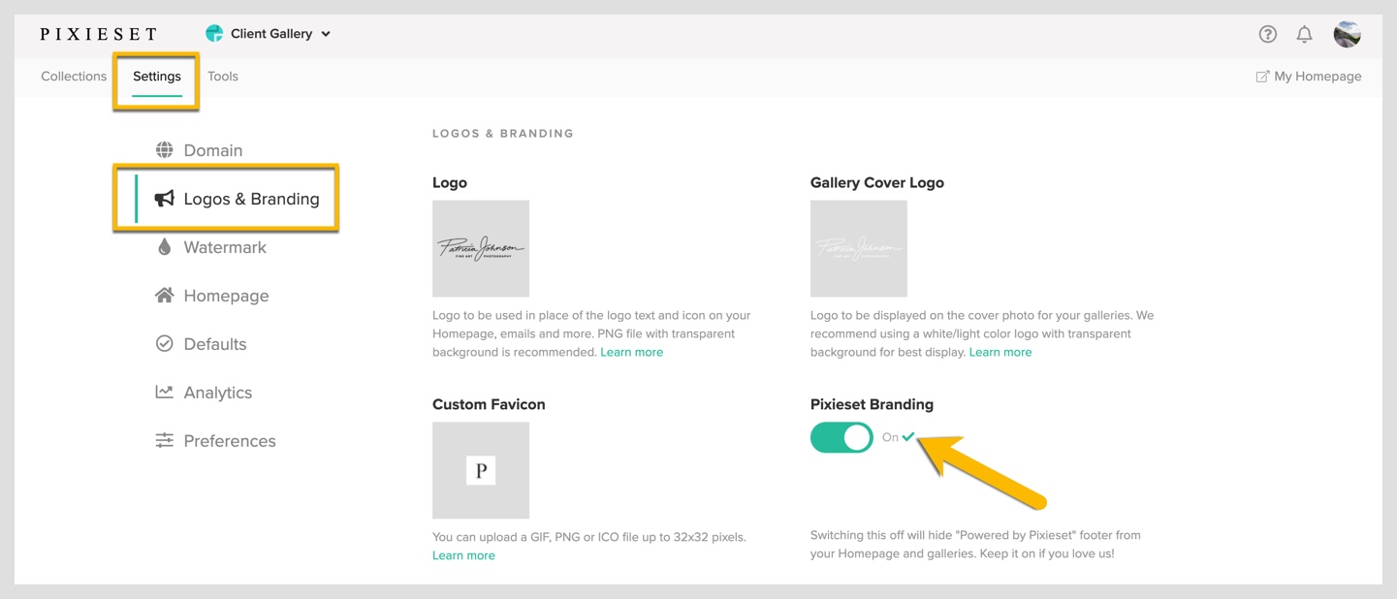Image resolution: width=1397 pixels, height=599 pixels.
Task: Switch to the Collections tab
Action: 74,77
